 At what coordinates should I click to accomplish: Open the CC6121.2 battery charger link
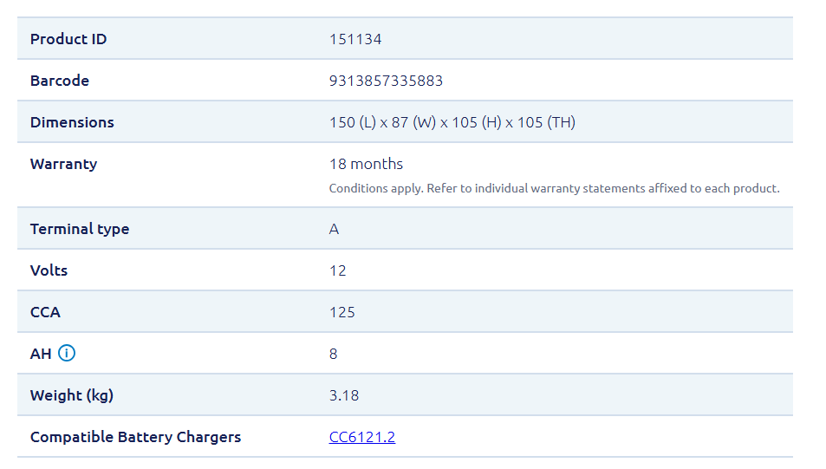click(x=361, y=437)
